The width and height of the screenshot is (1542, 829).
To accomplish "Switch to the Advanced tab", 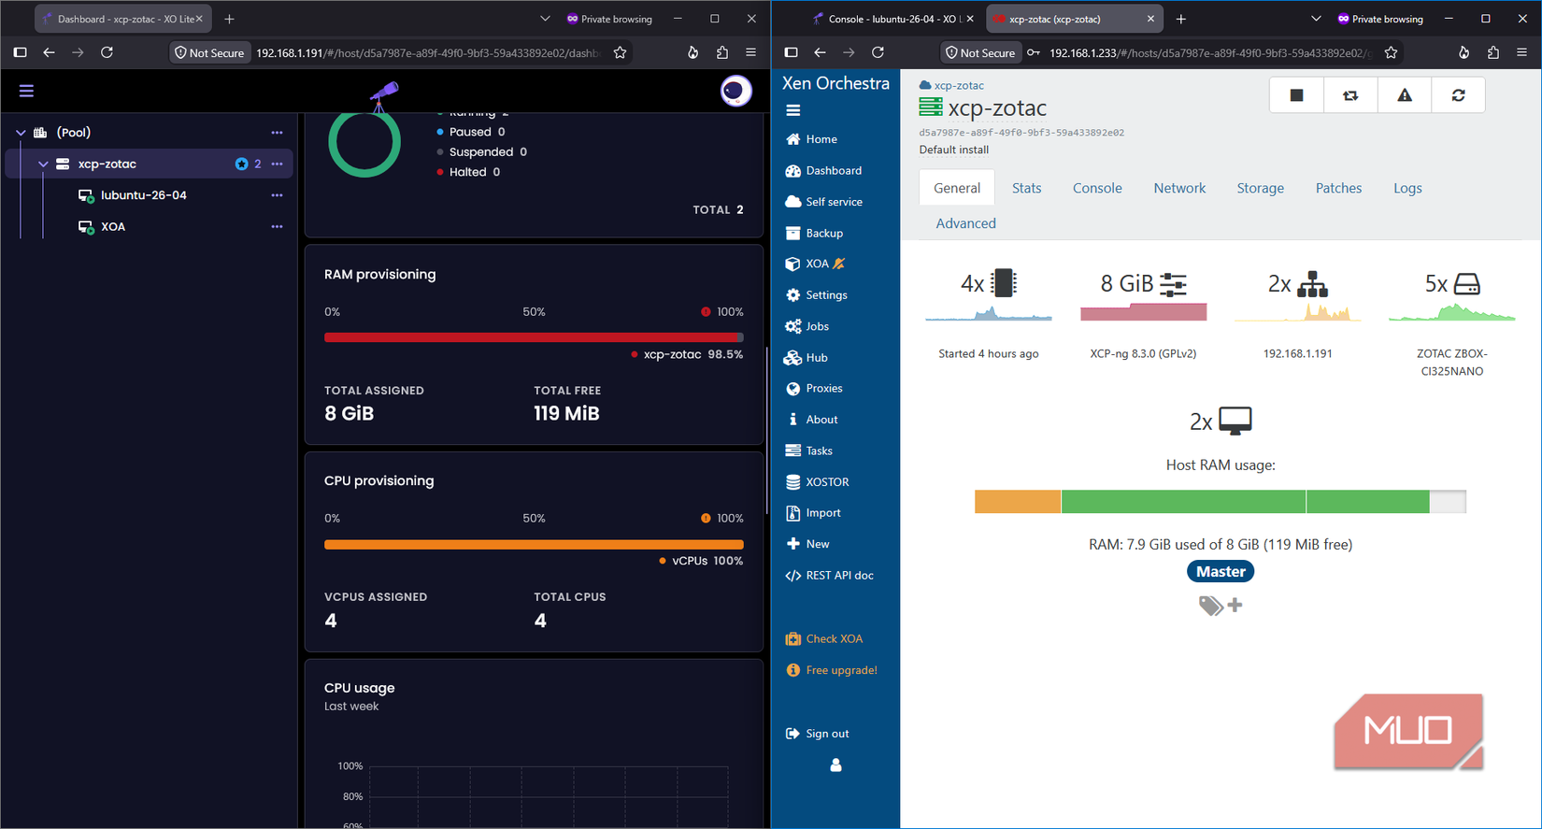I will [965, 223].
